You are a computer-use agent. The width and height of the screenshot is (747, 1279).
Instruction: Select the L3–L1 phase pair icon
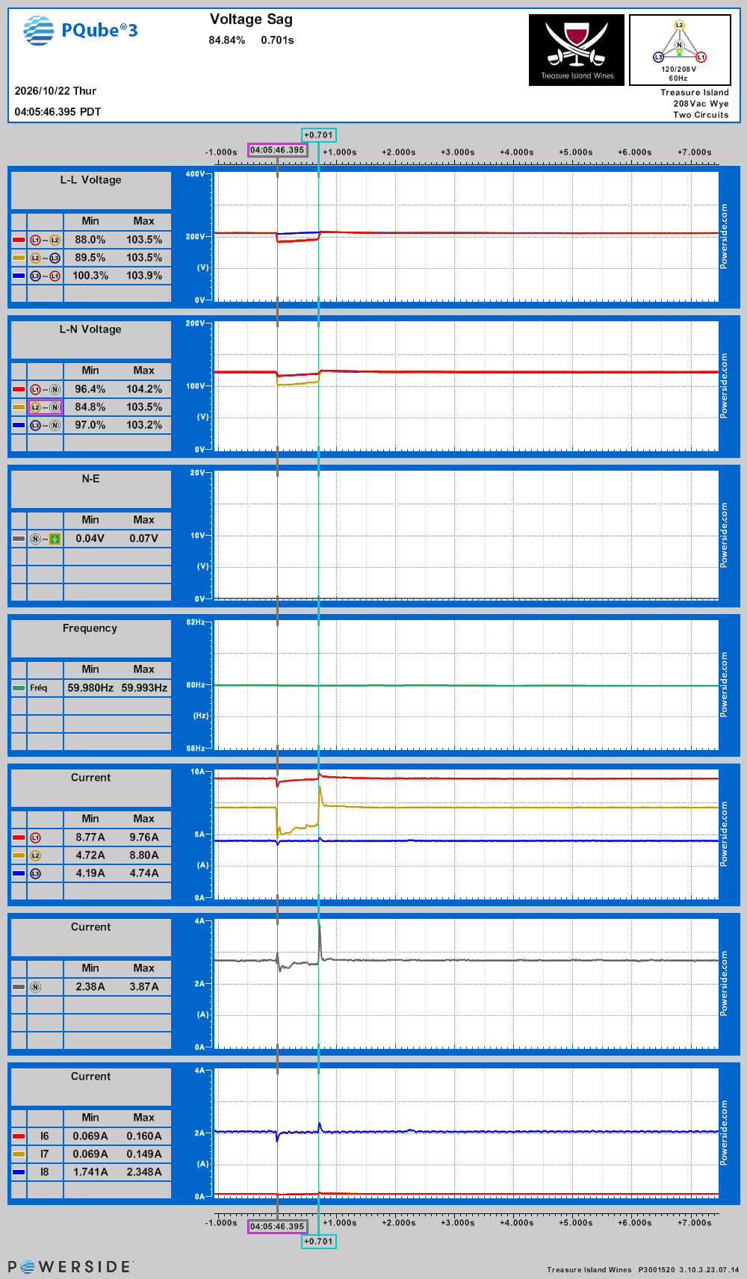[45, 276]
